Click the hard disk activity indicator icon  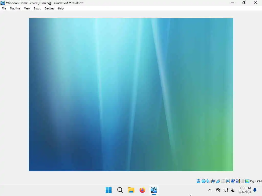coord(198,181)
